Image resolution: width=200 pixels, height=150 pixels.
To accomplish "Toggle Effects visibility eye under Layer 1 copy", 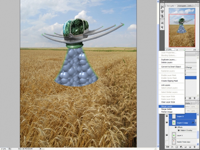I will click(176, 127).
